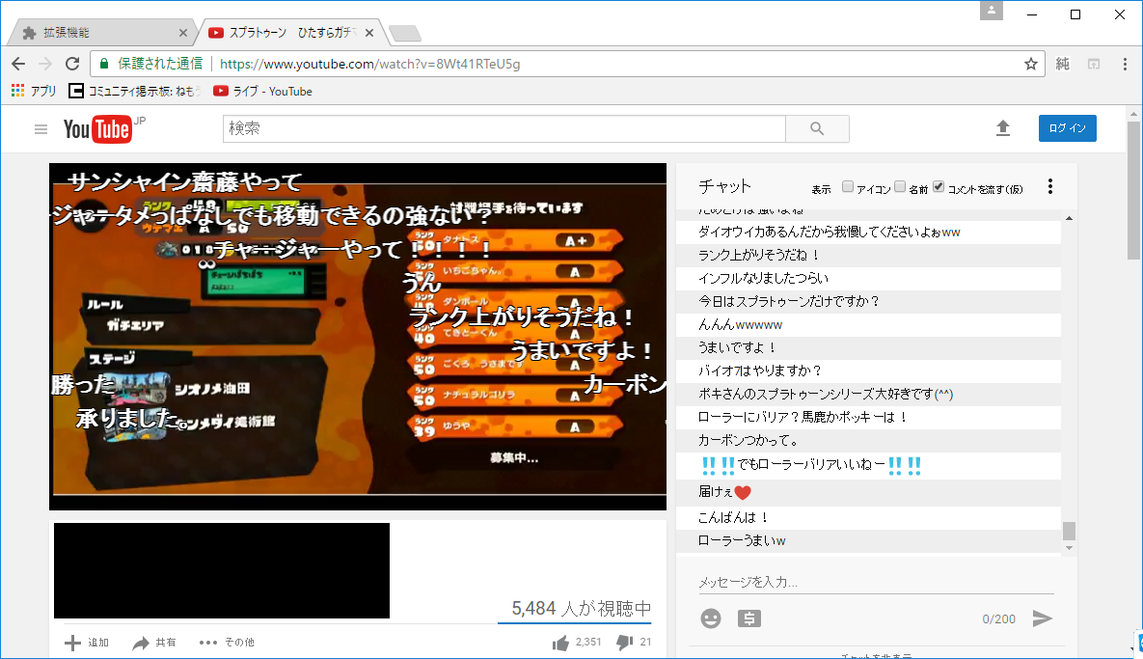Close the スプラトゥーン YouTube tab
The width and height of the screenshot is (1143, 659).
(x=369, y=33)
